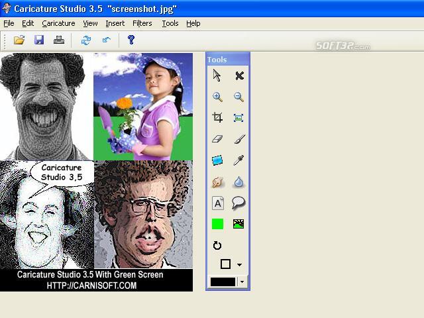The width and height of the screenshot is (424, 318).
Task: Click the refresh arrows toolbar icon
Action: point(86,40)
